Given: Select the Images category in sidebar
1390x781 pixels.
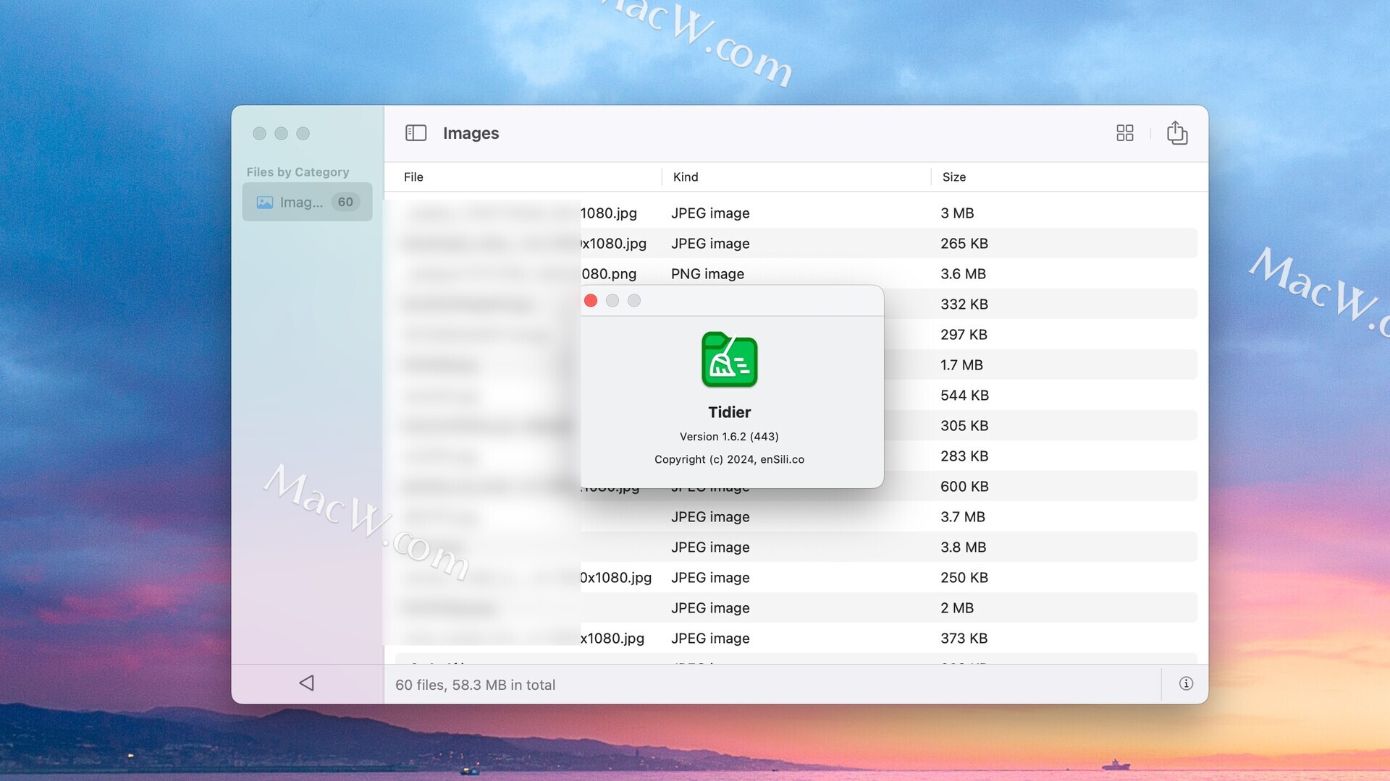Looking at the screenshot, I should click(300, 202).
